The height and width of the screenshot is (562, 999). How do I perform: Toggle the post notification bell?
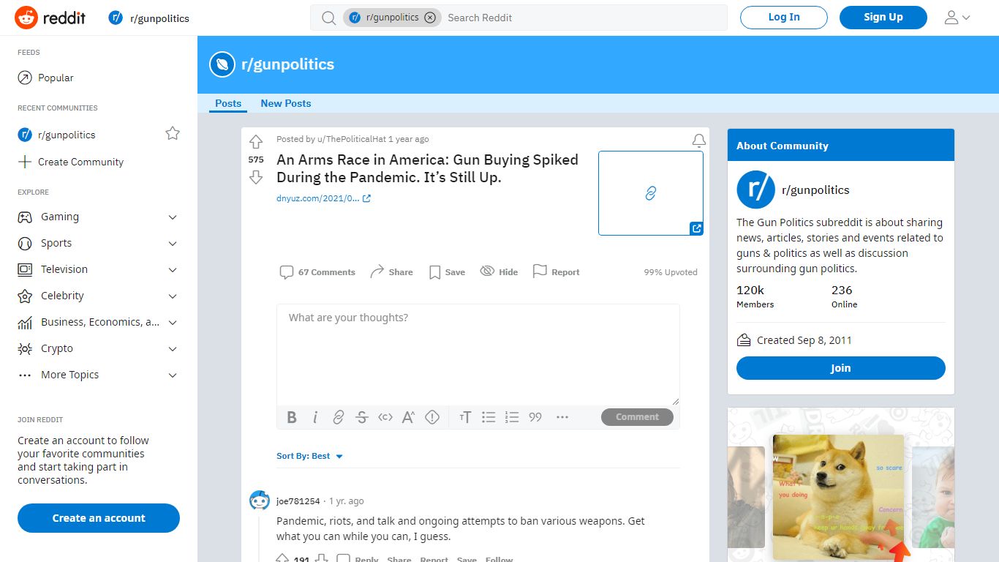pyautogui.click(x=699, y=140)
